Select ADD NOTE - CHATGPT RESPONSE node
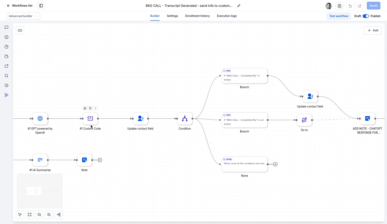The image size is (387, 224). pyautogui.click(x=367, y=119)
